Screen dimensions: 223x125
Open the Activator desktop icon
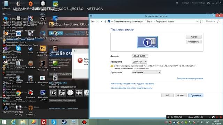pos(18,65)
